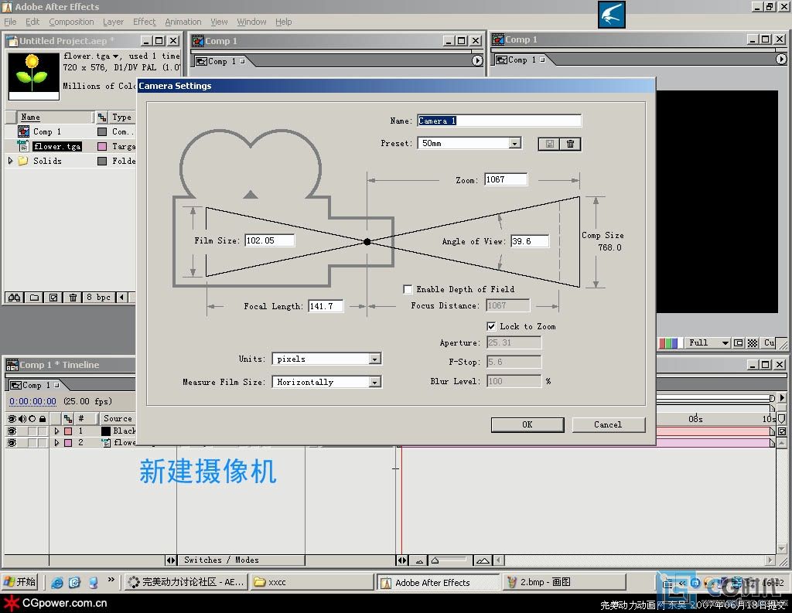Click the timeline zoom slider handle

[435, 560]
